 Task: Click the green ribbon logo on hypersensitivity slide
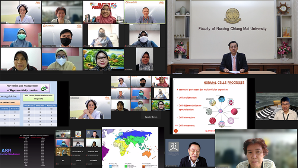pos(45,88)
